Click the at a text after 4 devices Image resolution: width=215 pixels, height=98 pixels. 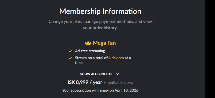click(128, 58)
